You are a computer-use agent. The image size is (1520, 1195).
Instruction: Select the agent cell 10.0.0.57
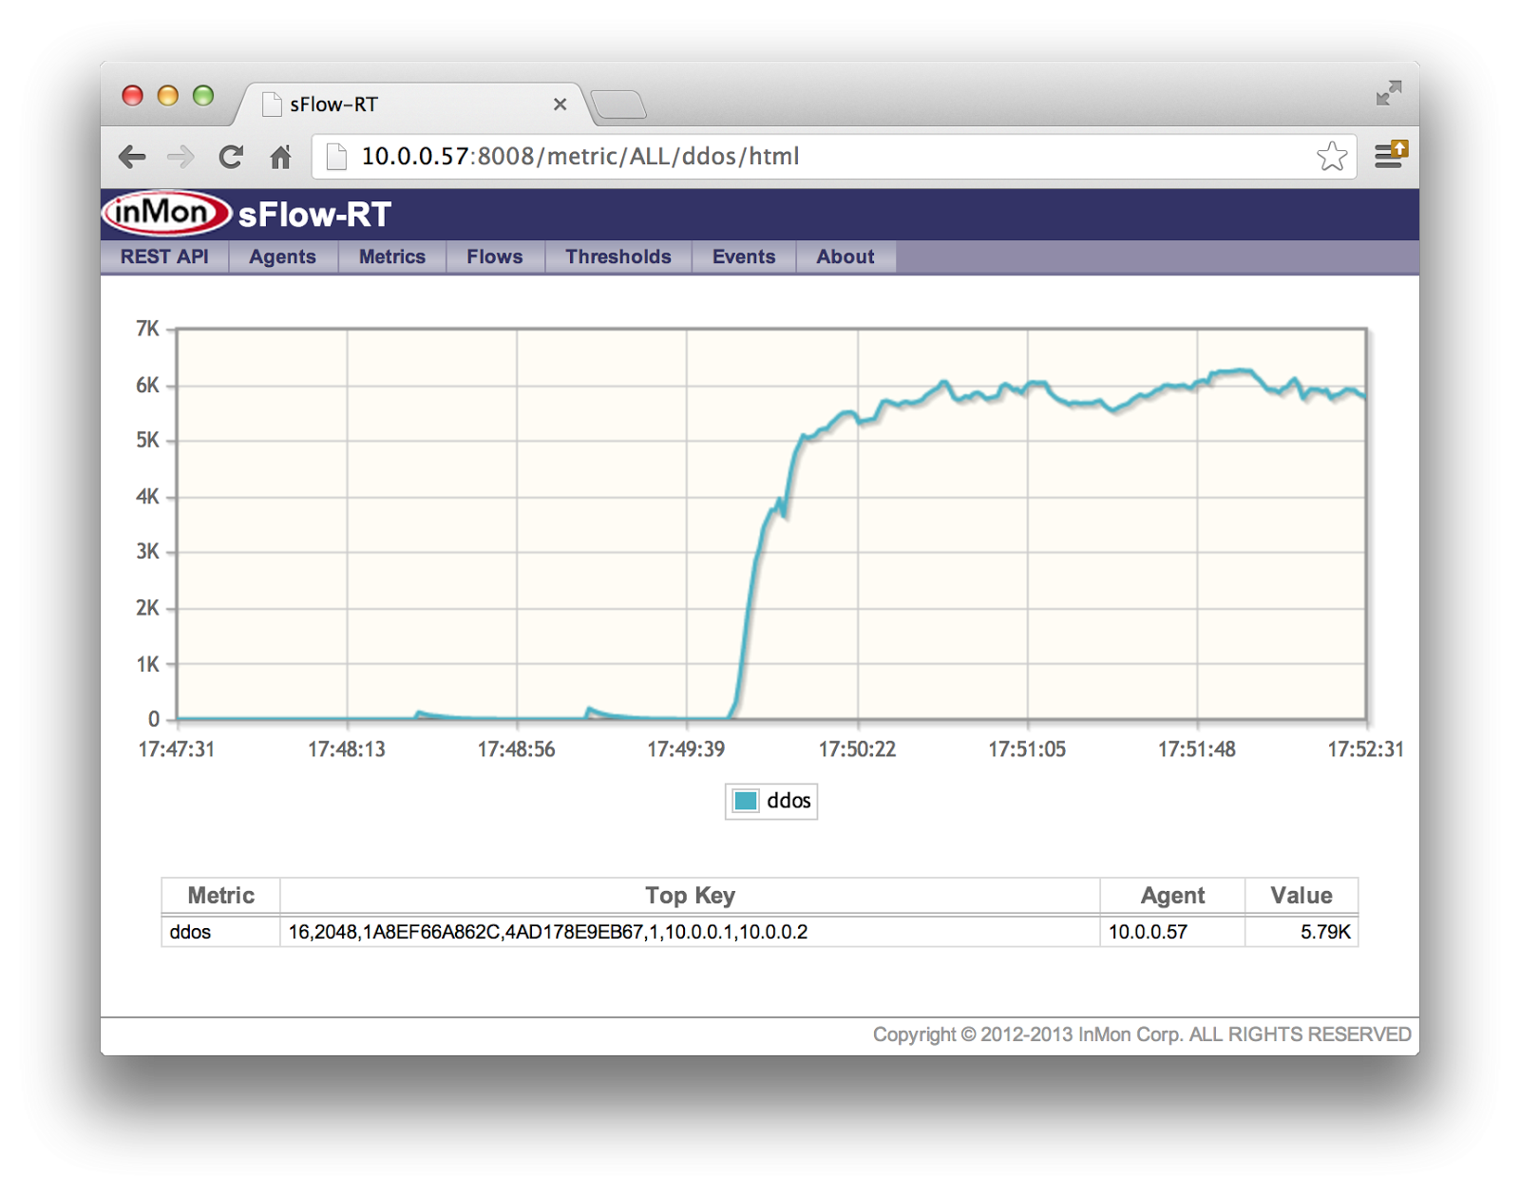tap(1172, 932)
